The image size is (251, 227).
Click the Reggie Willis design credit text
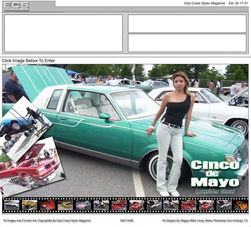205,220
